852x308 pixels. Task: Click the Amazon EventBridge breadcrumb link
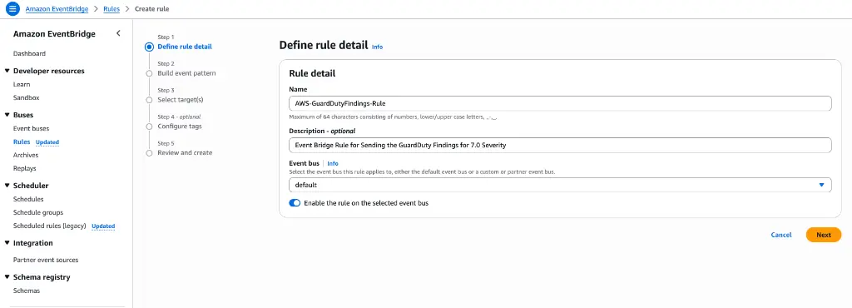tap(57, 9)
